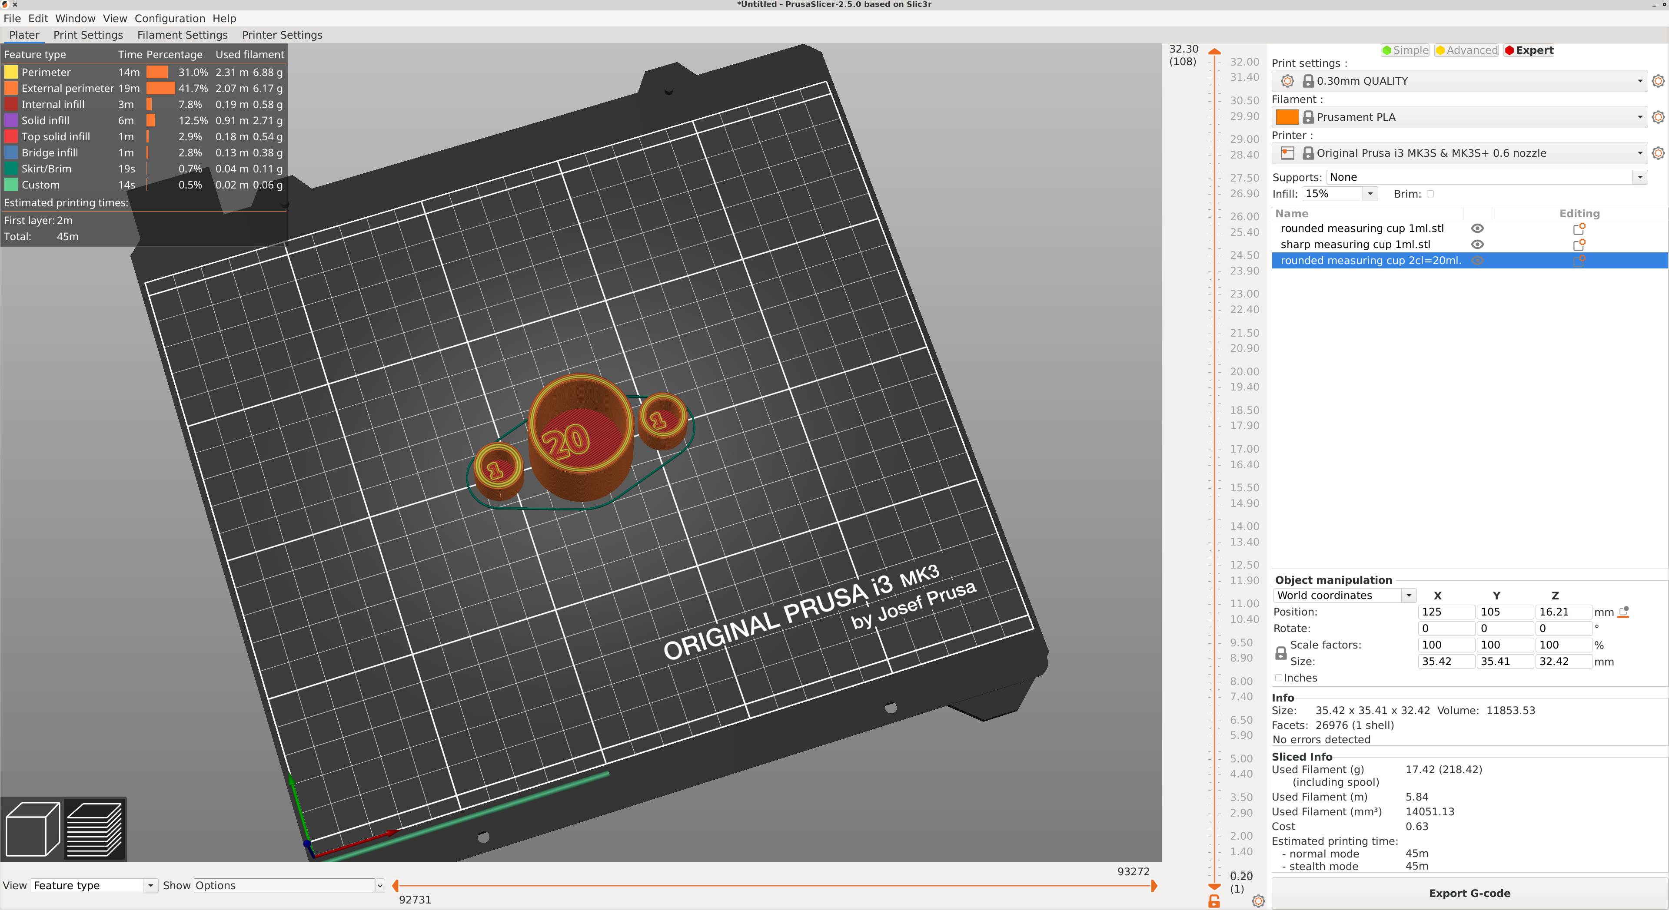Click the left horizontal move slider thumb

395,885
